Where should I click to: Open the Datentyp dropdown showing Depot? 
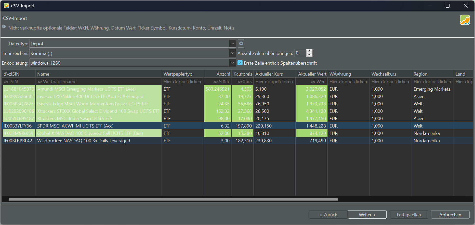point(133,44)
